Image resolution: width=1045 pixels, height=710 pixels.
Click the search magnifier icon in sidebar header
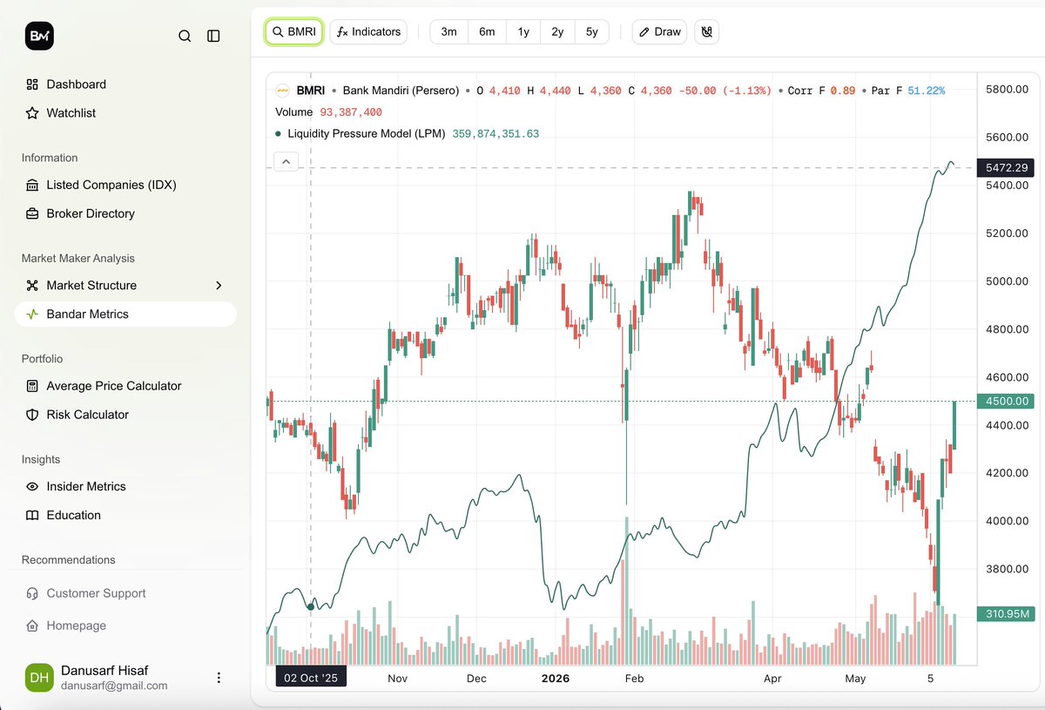pos(185,36)
